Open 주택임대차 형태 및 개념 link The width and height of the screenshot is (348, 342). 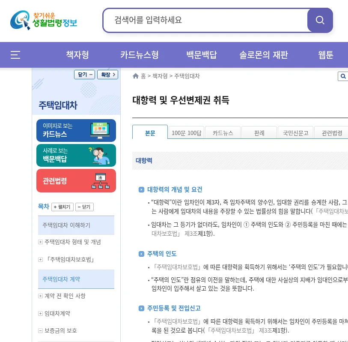[73, 242]
